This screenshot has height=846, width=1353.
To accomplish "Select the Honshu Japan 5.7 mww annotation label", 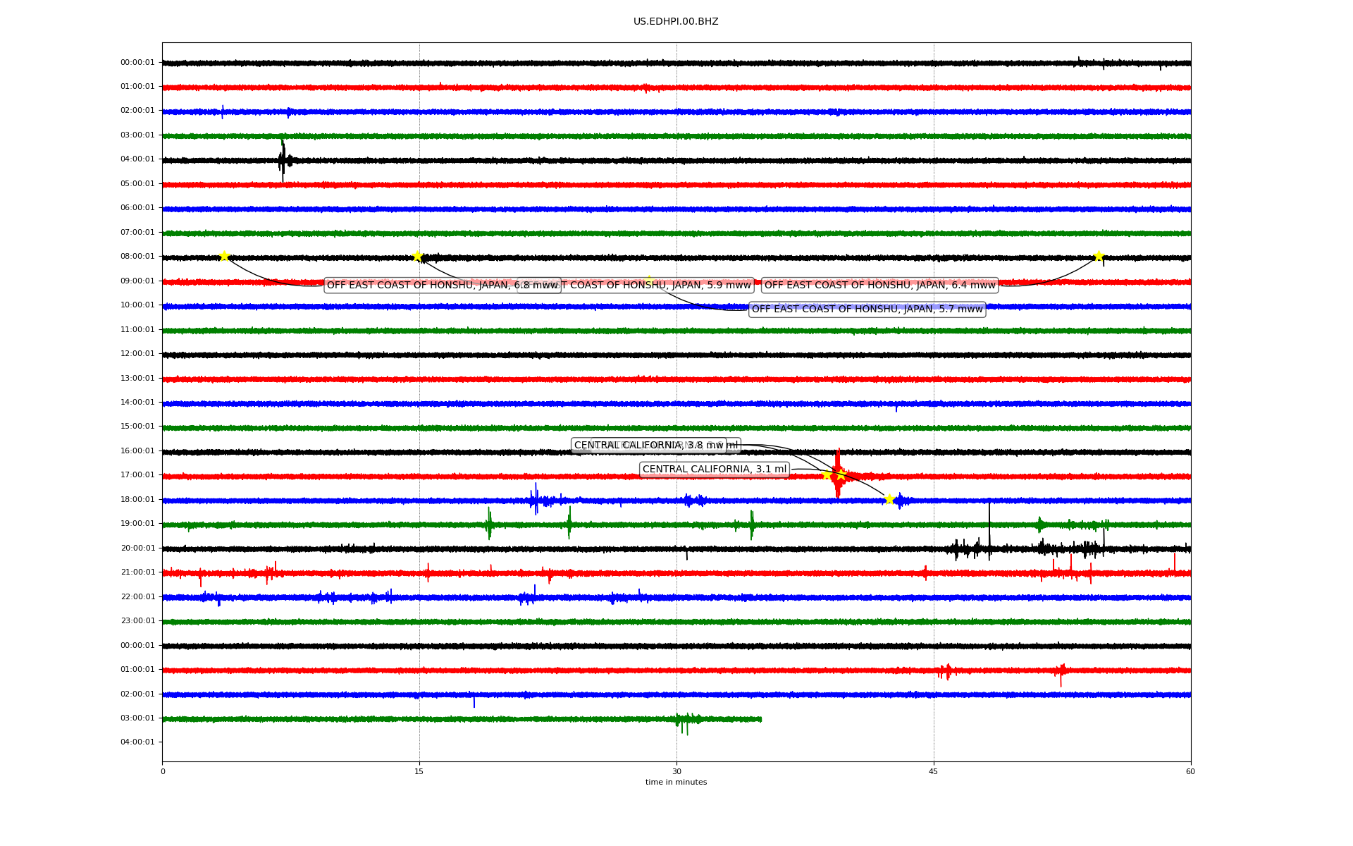I will 867,309.
